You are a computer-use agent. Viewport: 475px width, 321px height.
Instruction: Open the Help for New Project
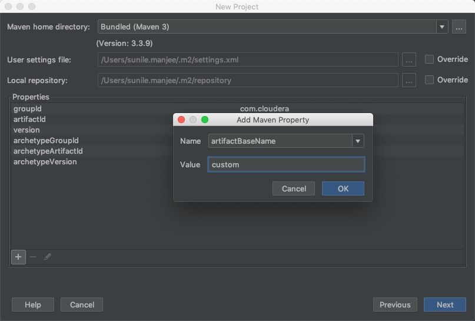33,305
